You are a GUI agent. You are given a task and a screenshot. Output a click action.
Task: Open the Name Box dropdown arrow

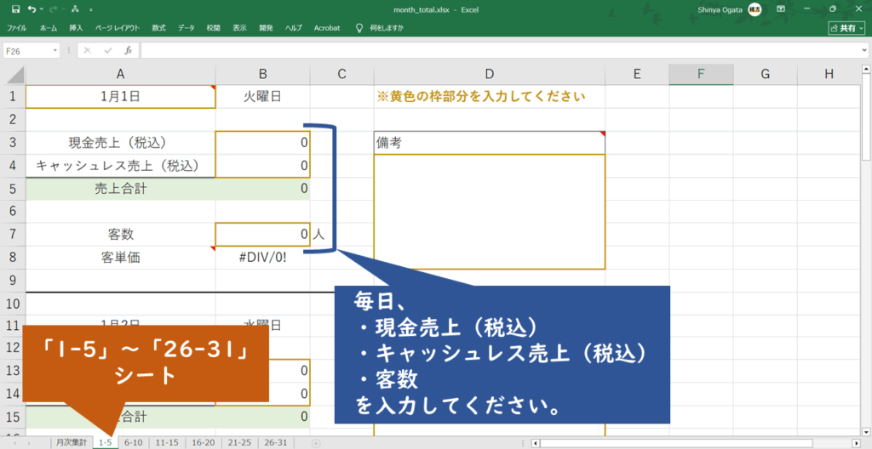click(x=55, y=51)
